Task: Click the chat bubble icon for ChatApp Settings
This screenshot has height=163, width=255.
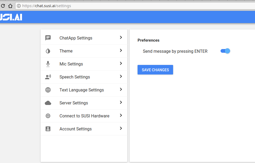Action: [x=48, y=38]
